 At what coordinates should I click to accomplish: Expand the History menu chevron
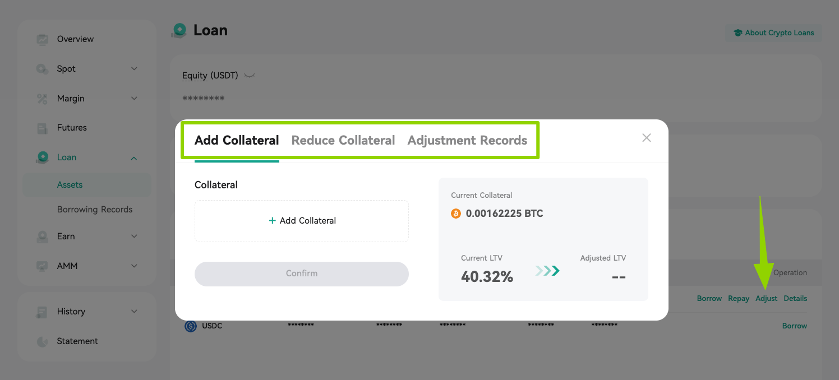pos(134,312)
